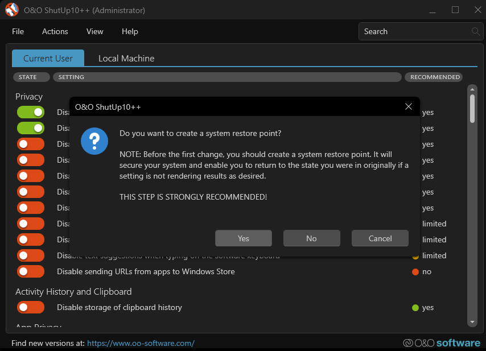Confirm restore point creation with Yes

point(244,238)
